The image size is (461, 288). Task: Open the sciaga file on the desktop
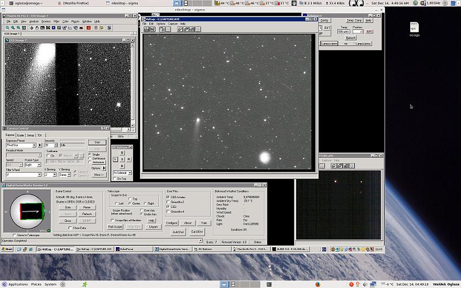tap(414, 28)
